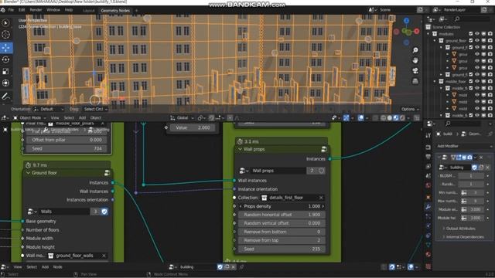Click the Seed 235 field on Wall props
This screenshot has height=278, width=495.
click(x=282, y=249)
